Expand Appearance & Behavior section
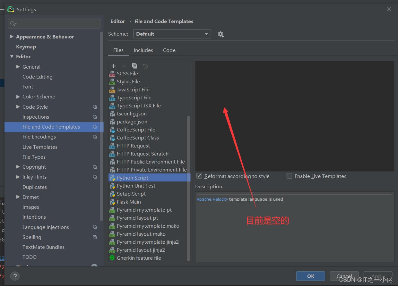This screenshot has width=398, height=286. [12, 37]
